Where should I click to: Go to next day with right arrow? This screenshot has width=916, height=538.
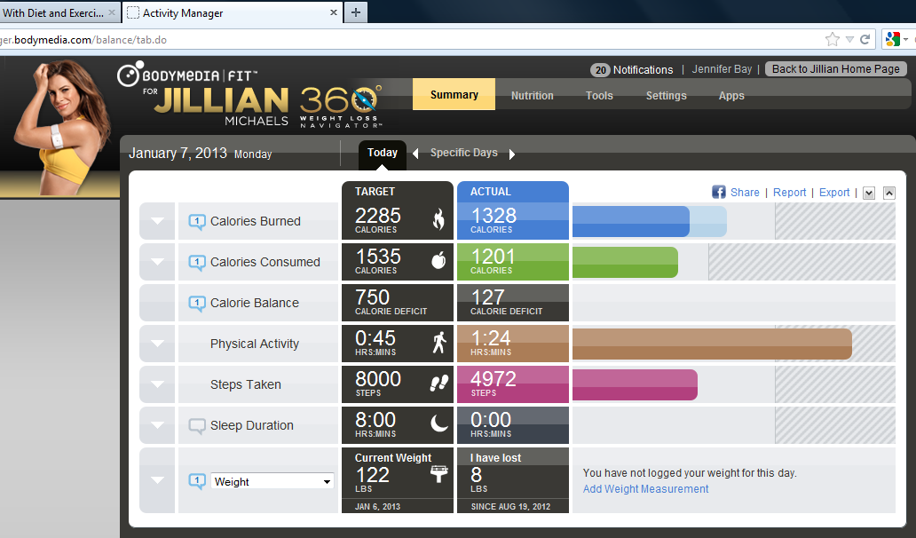[512, 154]
